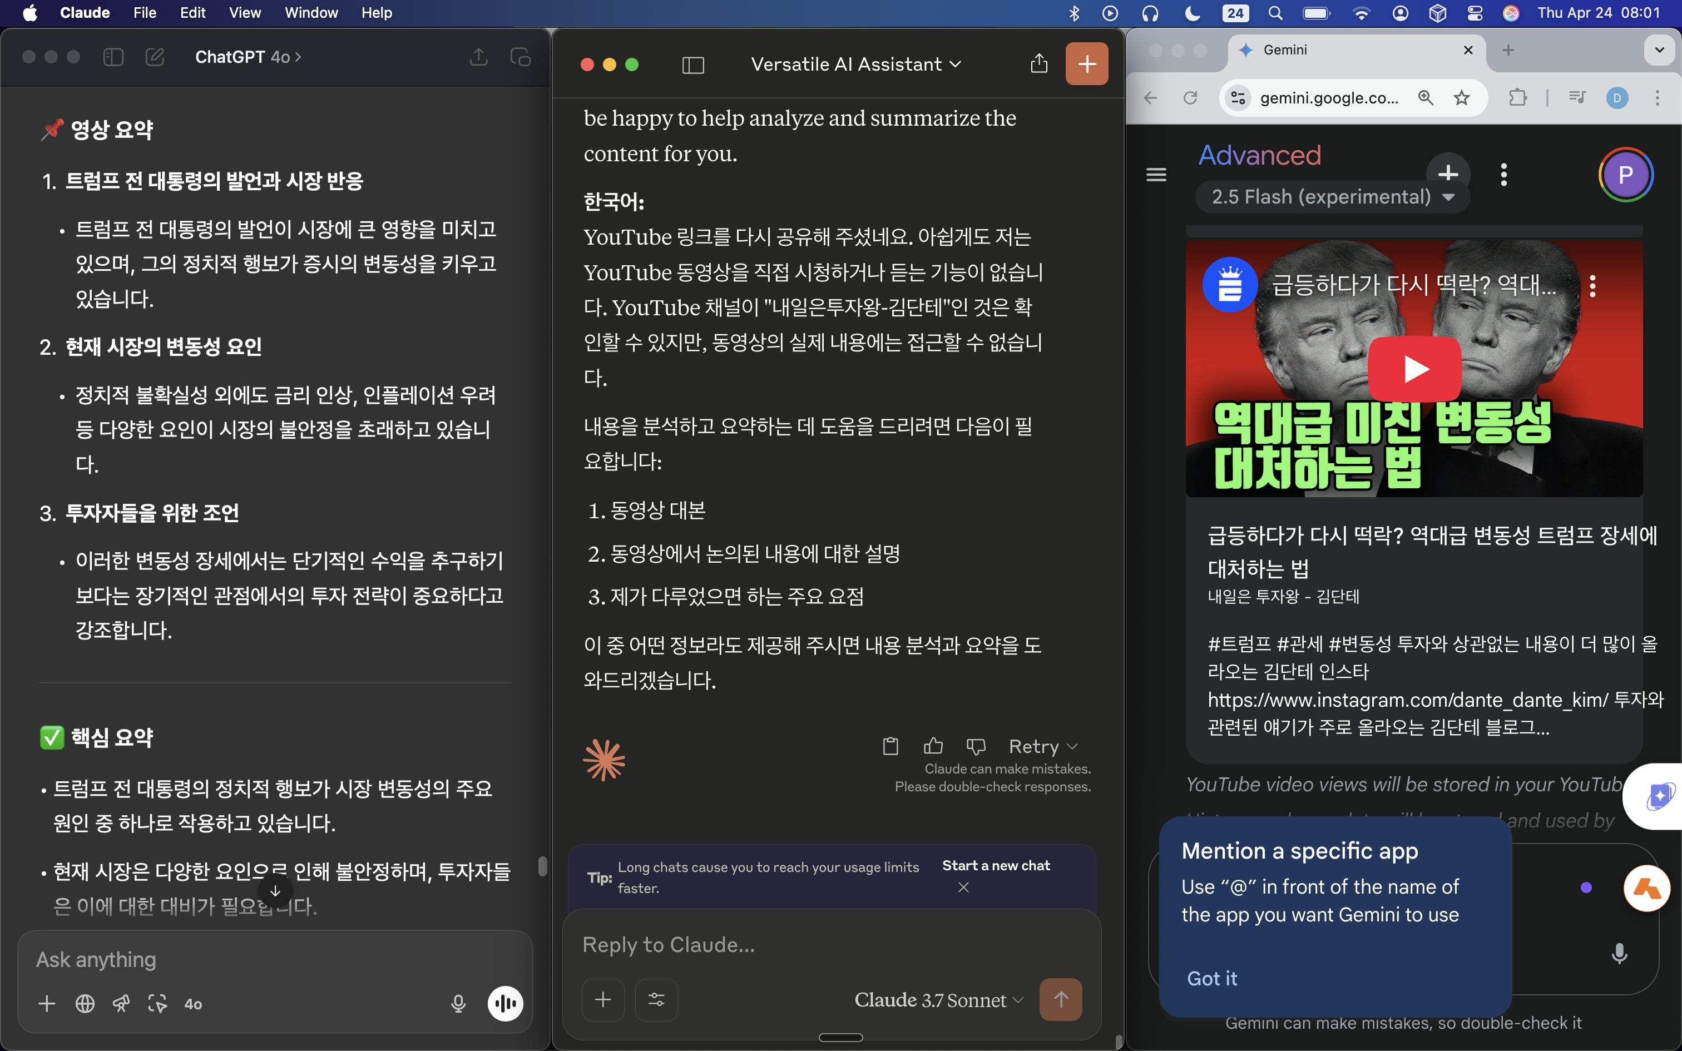This screenshot has width=1682, height=1051.
Task: Click Claude share chat icon
Action: (1039, 64)
